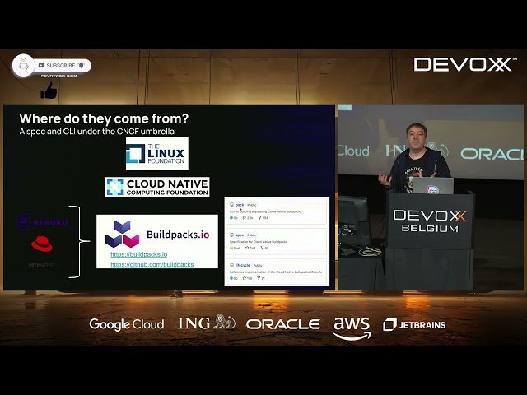527x395 pixels.
Task: Click the thumbs up like icon
Action: click(49, 90)
